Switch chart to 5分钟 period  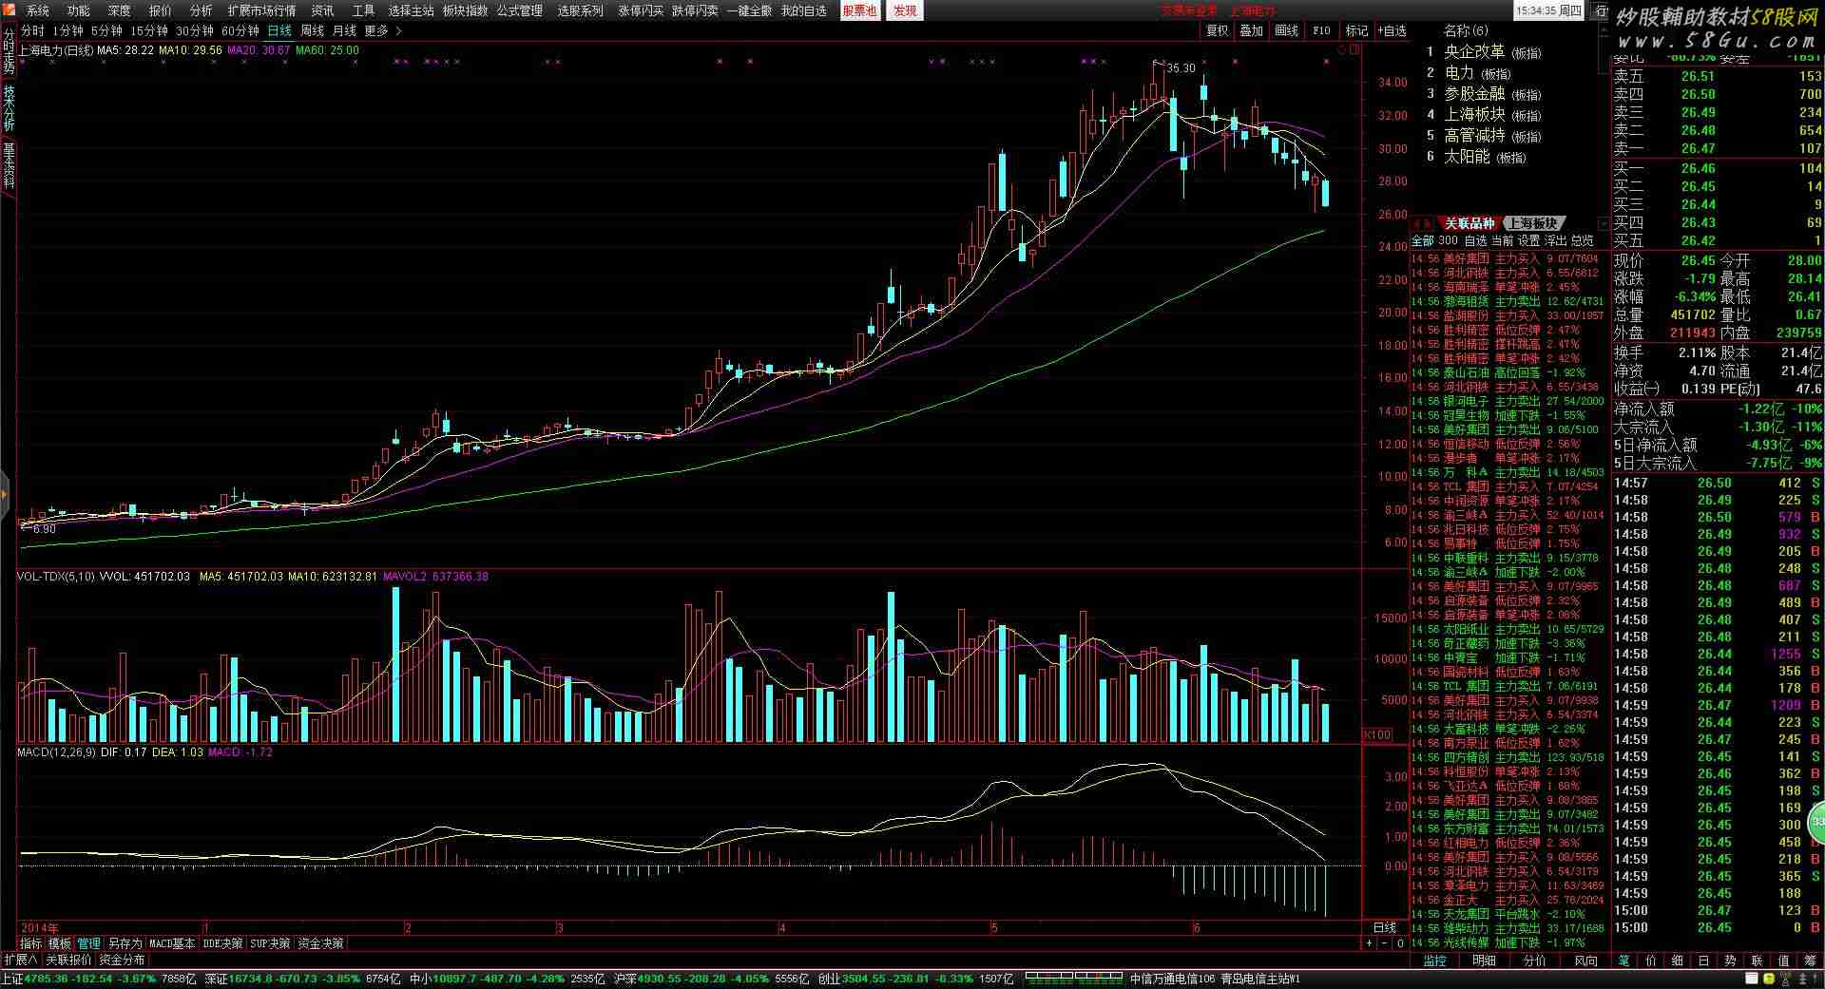coord(106,31)
